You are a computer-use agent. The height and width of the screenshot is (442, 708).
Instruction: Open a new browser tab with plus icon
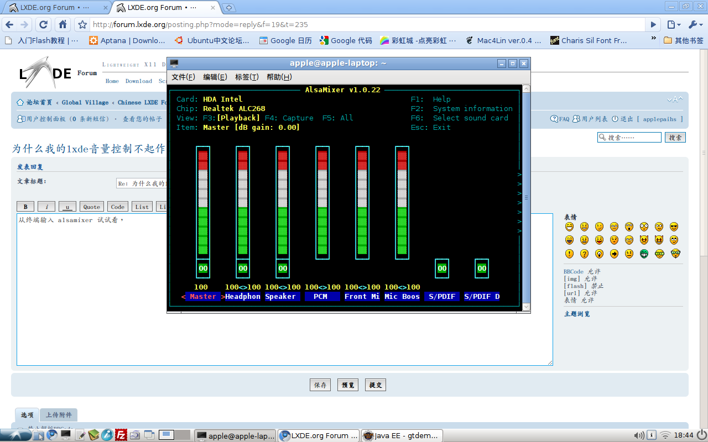[x=229, y=8]
